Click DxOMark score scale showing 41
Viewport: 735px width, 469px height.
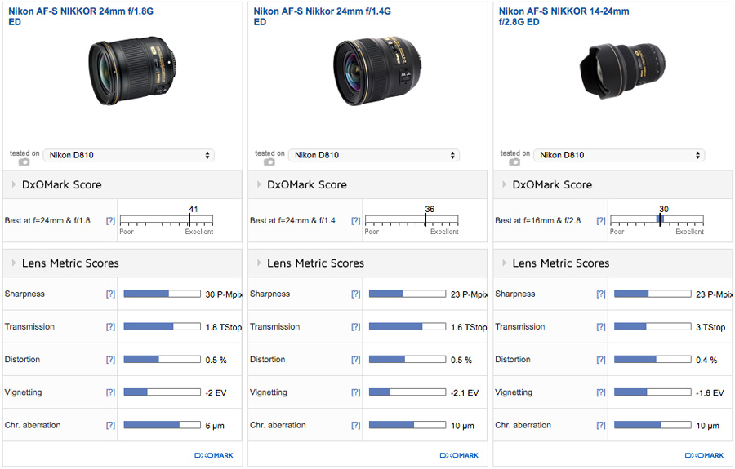coord(166,220)
